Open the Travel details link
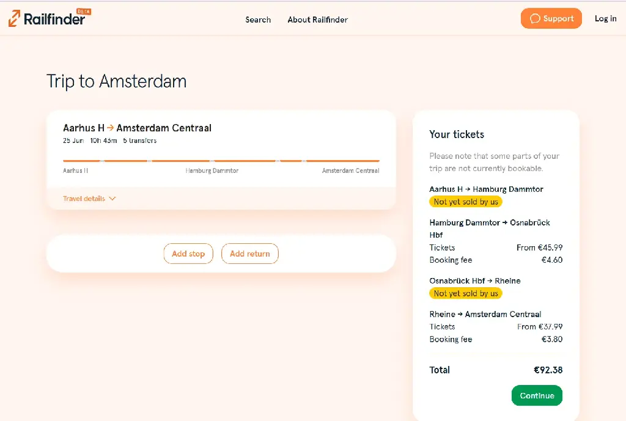Screen dimensions: 626x421 click(84, 199)
